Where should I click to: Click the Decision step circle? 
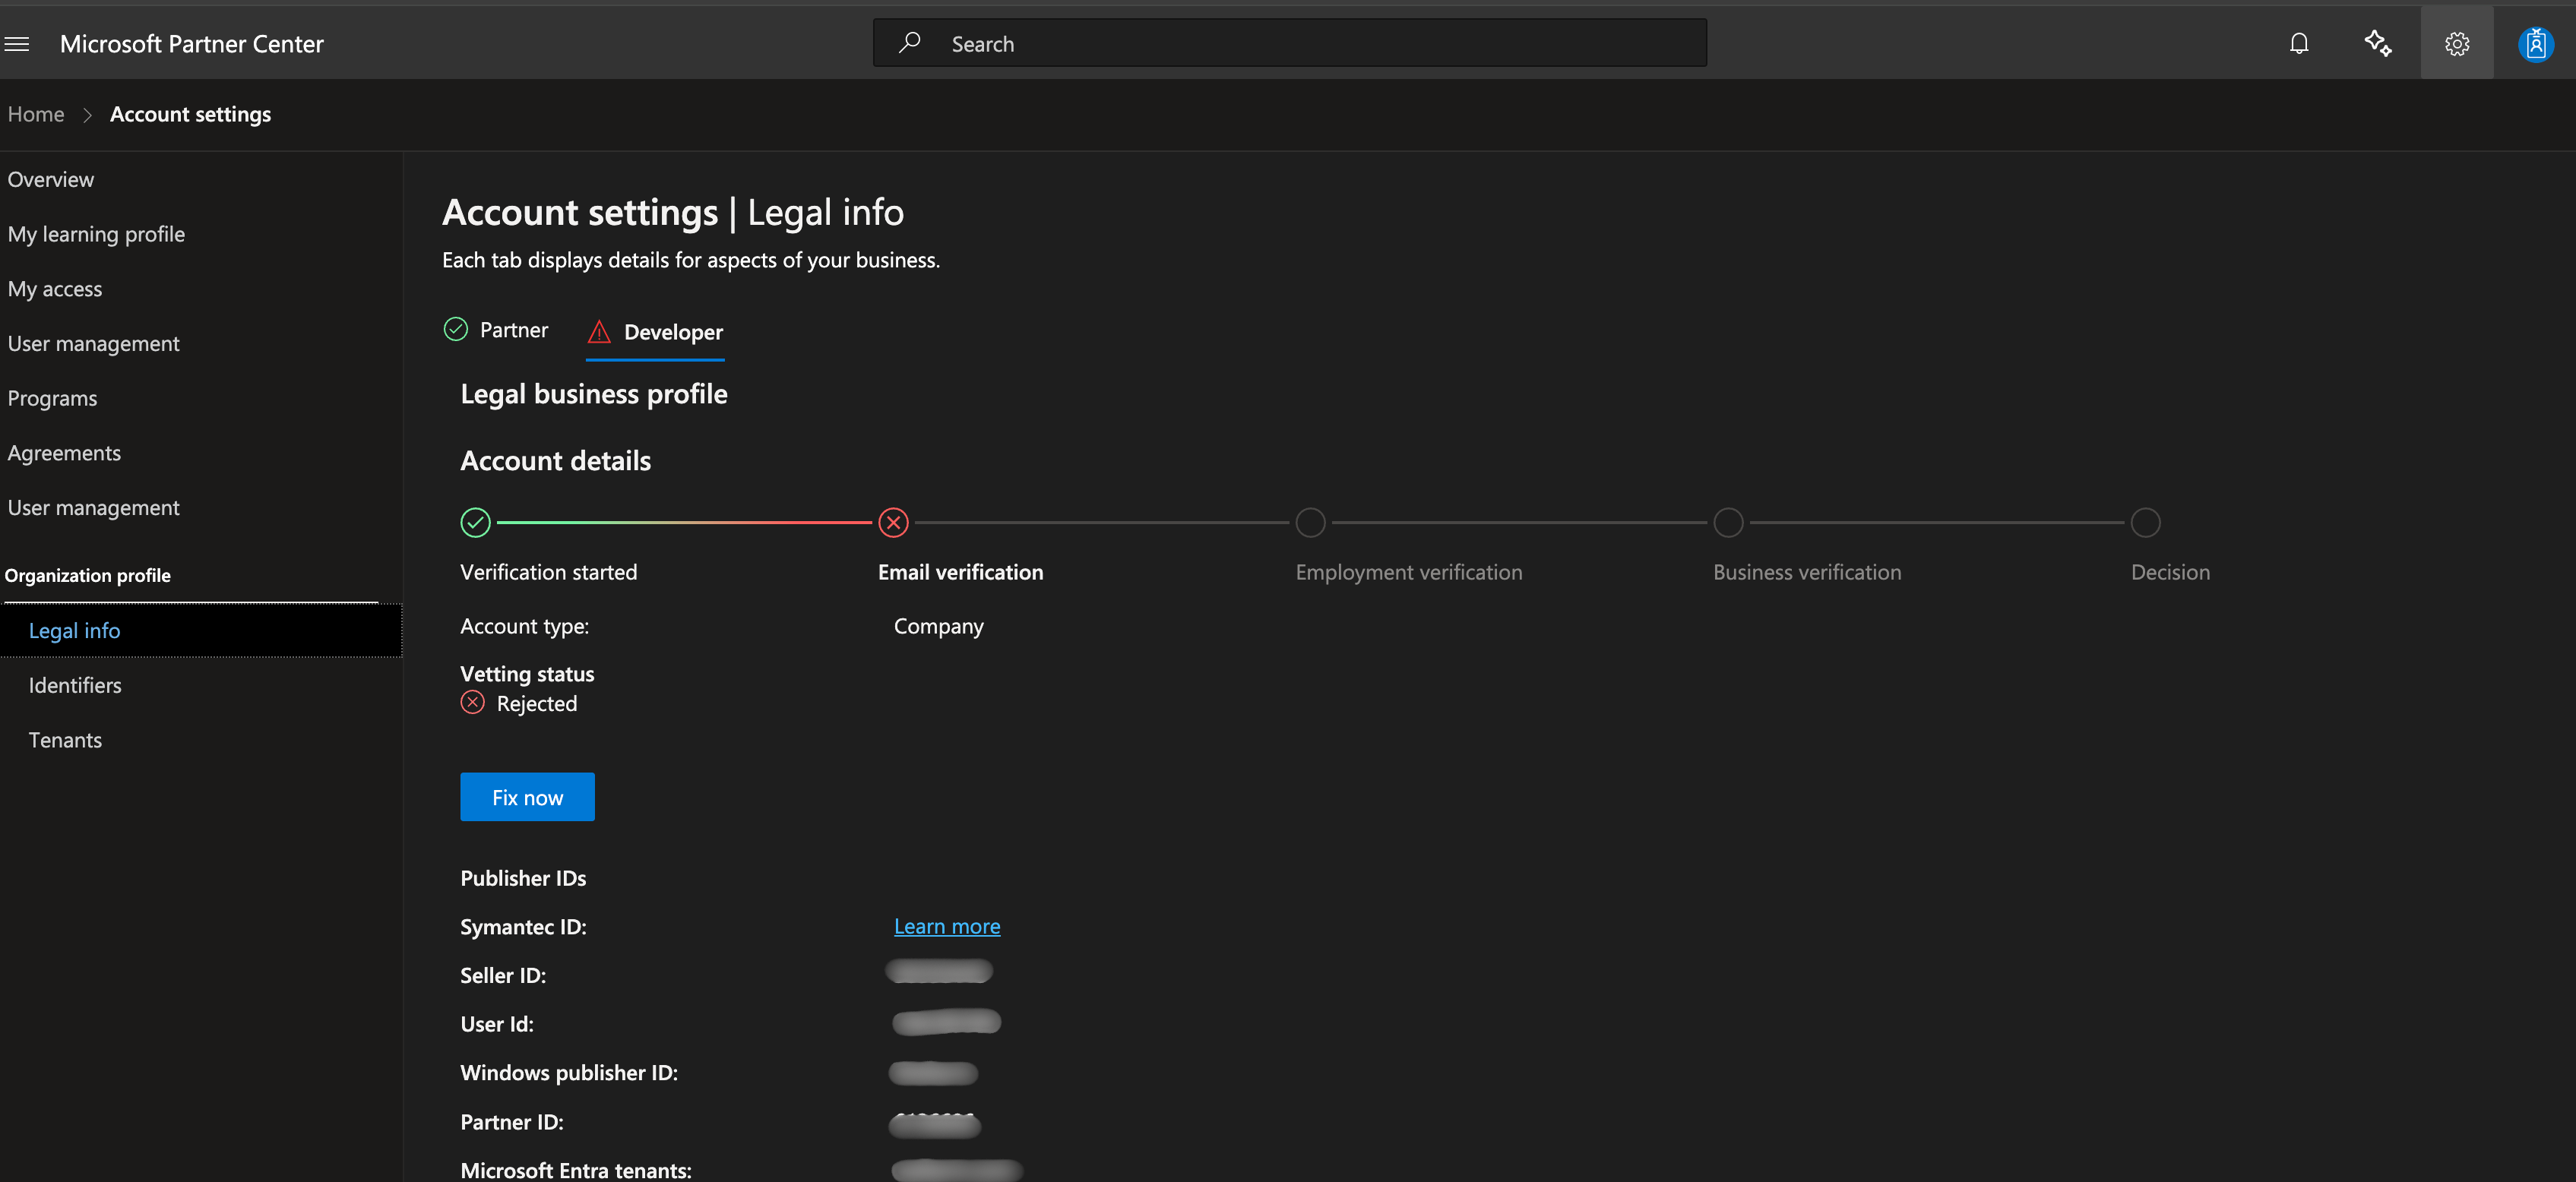(2145, 522)
